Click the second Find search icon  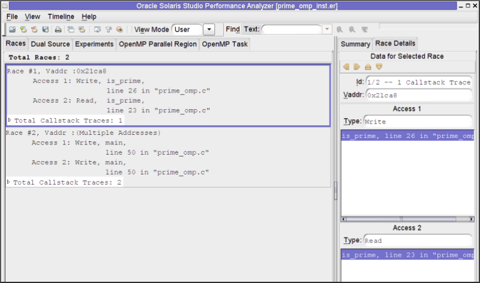pyautogui.click(x=352, y=29)
